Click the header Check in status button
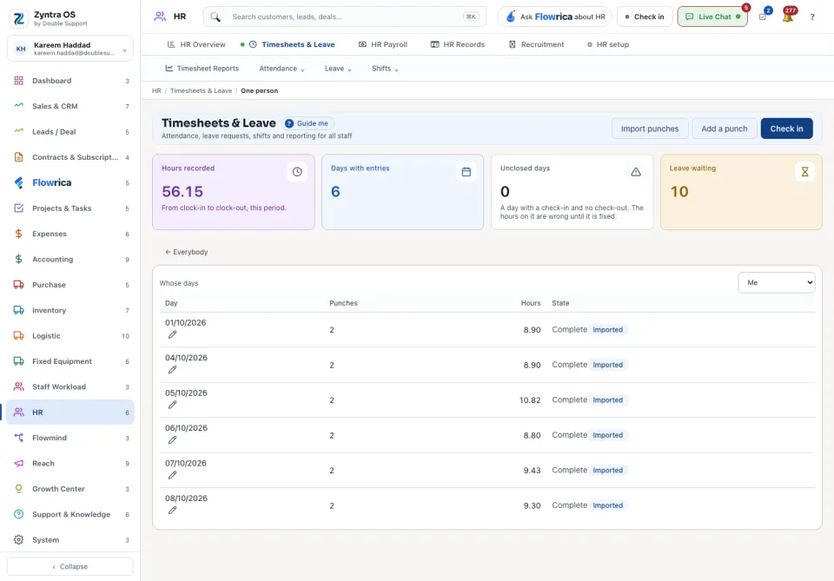834x581 pixels. coord(645,17)
